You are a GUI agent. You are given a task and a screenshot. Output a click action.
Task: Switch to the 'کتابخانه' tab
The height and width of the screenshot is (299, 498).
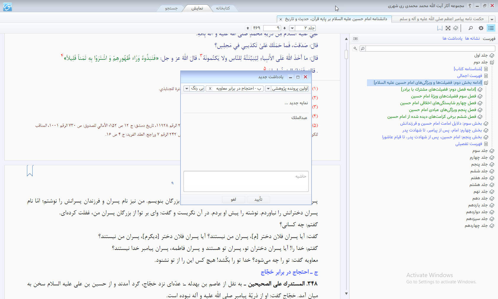coord(223,8)
